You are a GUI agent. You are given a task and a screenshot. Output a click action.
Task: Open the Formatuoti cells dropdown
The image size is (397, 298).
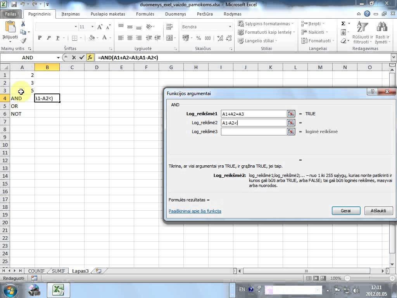pyautogui.click(x=318, y=40)
